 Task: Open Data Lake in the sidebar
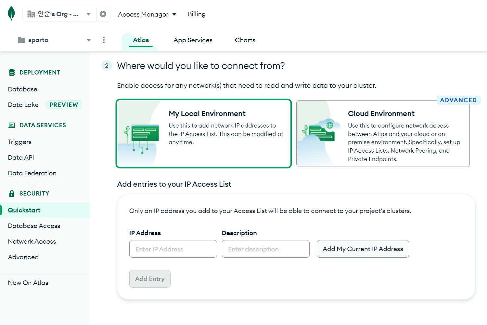pyautogui.click(x=23, y=105)
